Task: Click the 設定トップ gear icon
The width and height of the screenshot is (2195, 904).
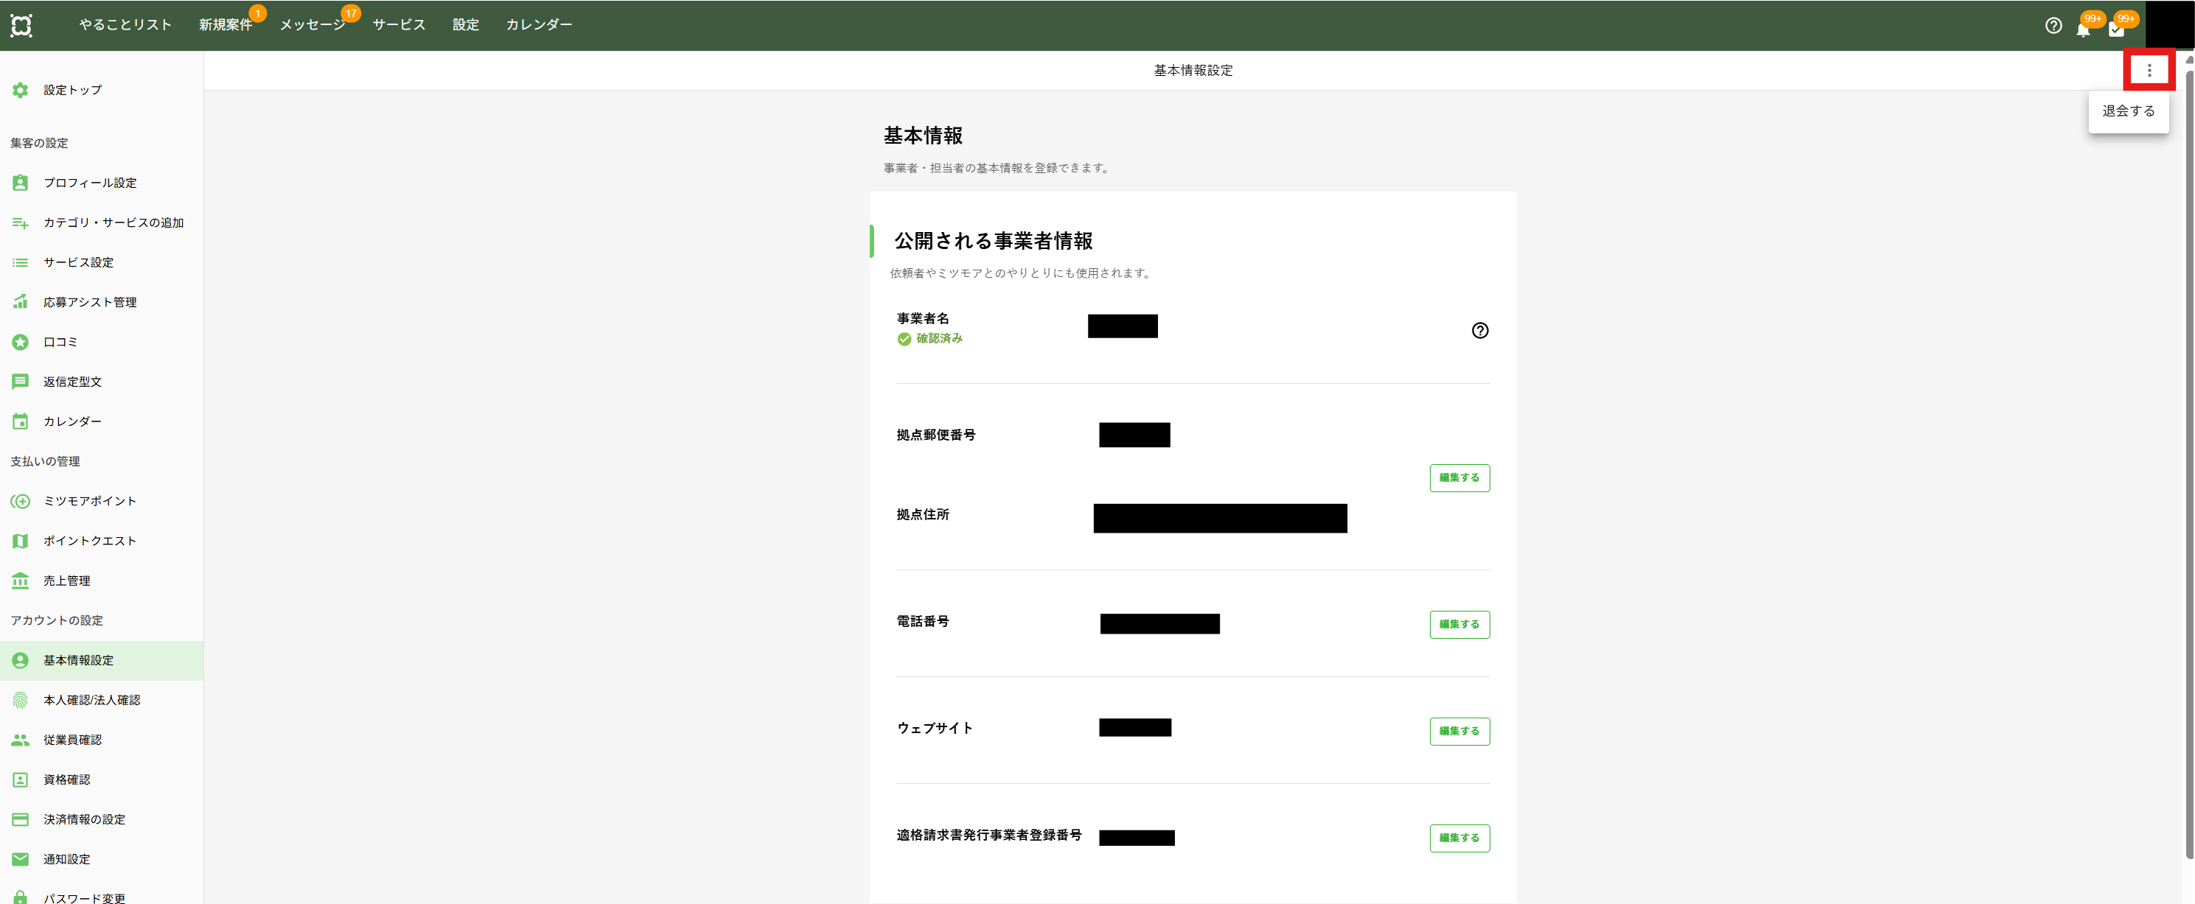Action: tap(21, 91)
